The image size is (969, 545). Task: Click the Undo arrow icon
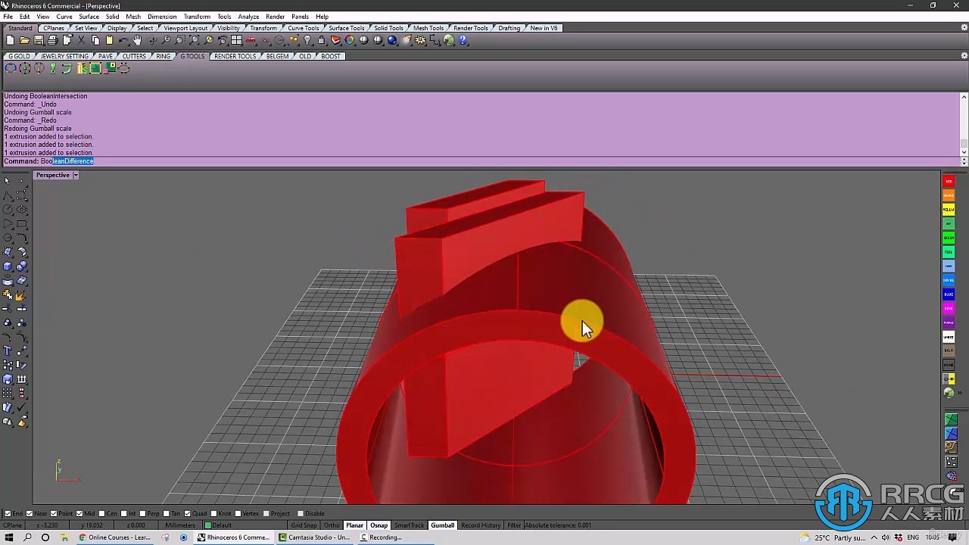123,40
